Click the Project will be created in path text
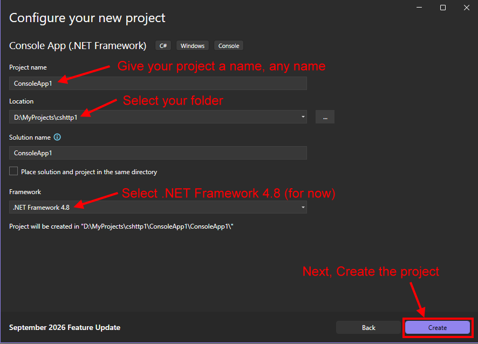 pos(121,226)
